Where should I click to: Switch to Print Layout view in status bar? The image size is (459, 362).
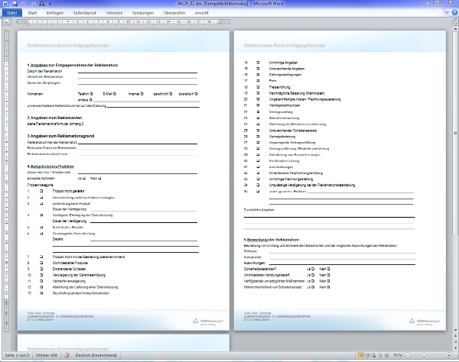[360, 357]
